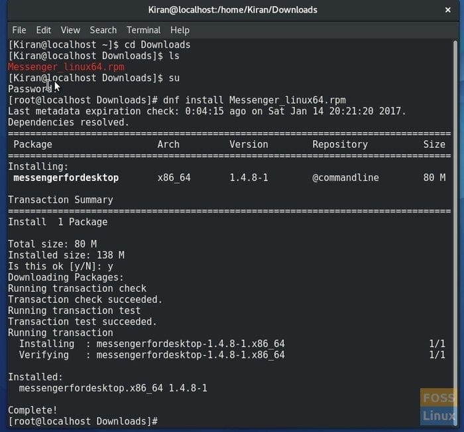This screenshot has height=432, width=464.
Task: Click the 'Install 1 Package' line
Action: click(58, 222)
